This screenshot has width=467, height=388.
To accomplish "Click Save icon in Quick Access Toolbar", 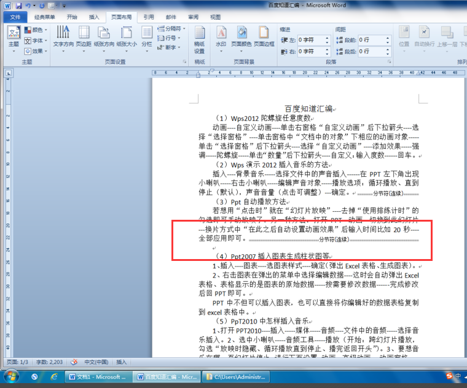I will click(19, 6).
